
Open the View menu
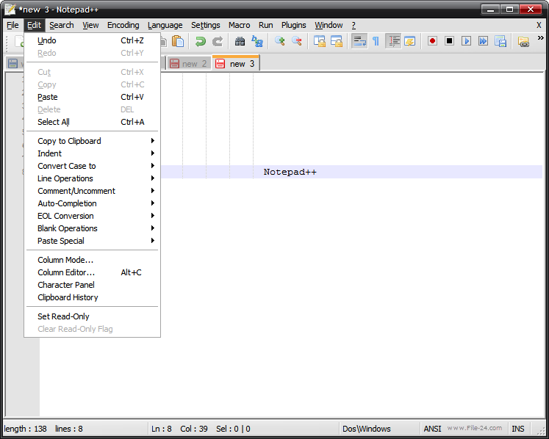[90, 25]
